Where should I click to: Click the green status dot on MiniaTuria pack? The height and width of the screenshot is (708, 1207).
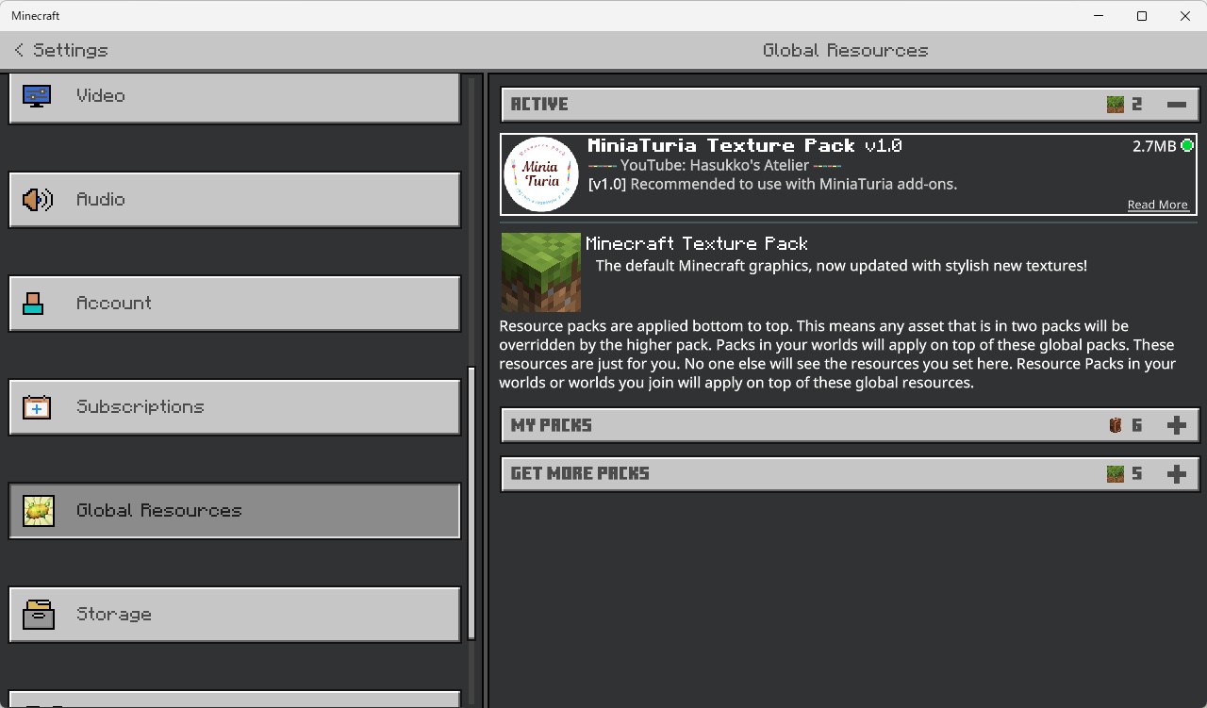[x=1187, y=145]
